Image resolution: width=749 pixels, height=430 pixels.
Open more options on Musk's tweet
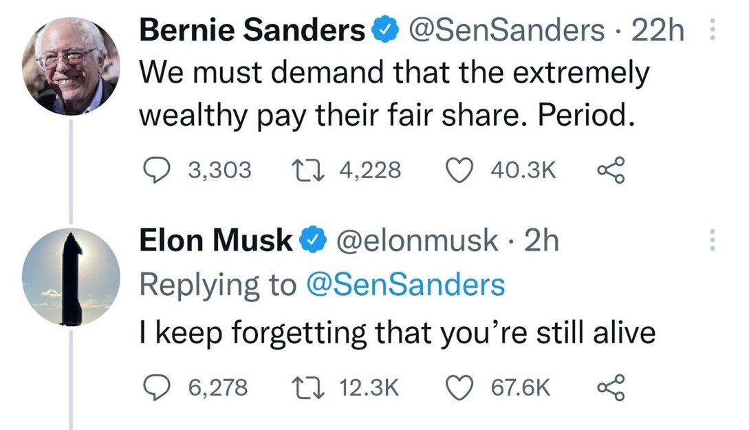point(713,240)
